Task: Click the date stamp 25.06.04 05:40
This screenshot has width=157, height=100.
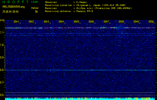Action: click(10, 12)
